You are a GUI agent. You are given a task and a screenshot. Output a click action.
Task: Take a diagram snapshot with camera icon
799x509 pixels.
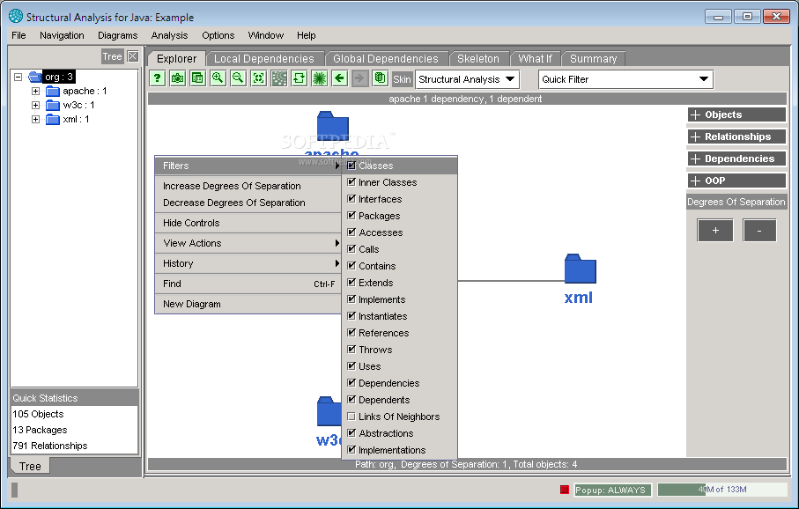pyautogui.click(x=177, y=78)
